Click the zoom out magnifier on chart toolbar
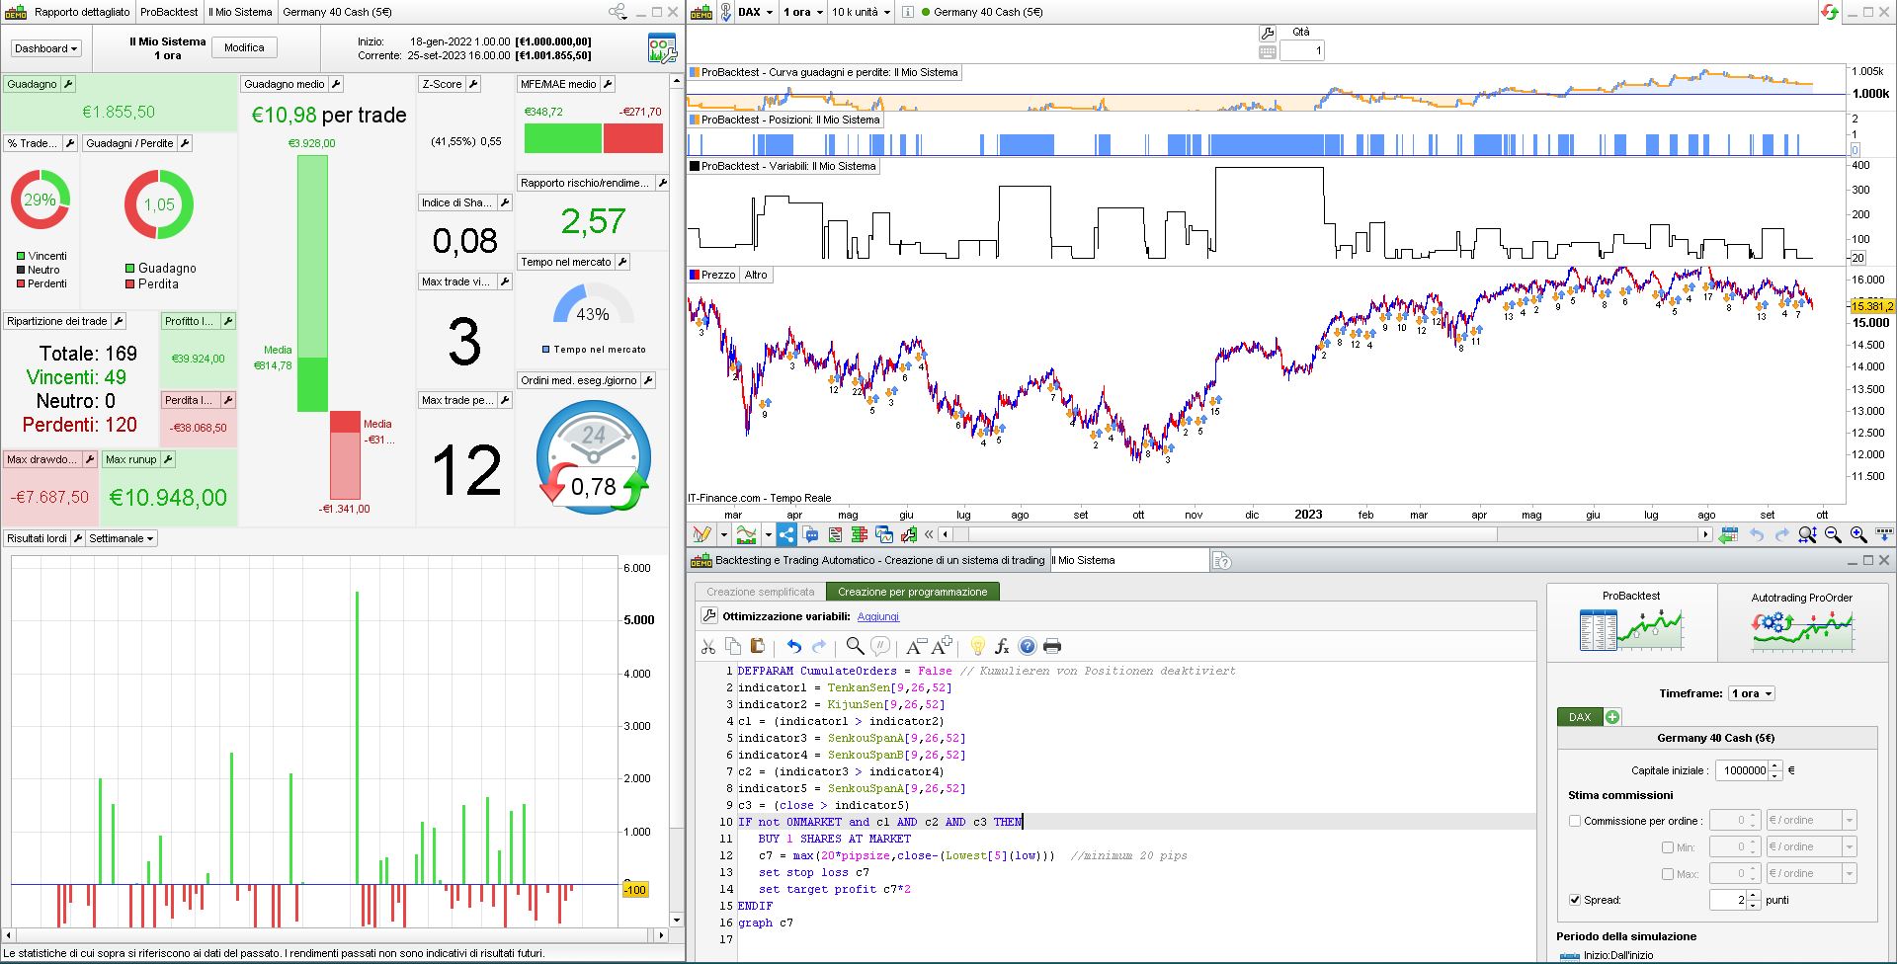 (1833, 534)
